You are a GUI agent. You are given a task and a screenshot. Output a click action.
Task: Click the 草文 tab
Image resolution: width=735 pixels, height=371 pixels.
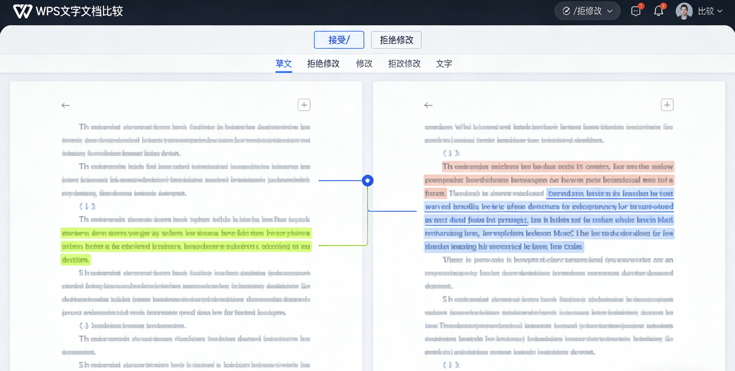[x=284, y=64]
